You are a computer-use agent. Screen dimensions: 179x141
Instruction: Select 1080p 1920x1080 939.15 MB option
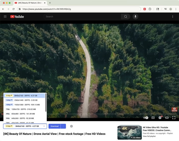24,105
